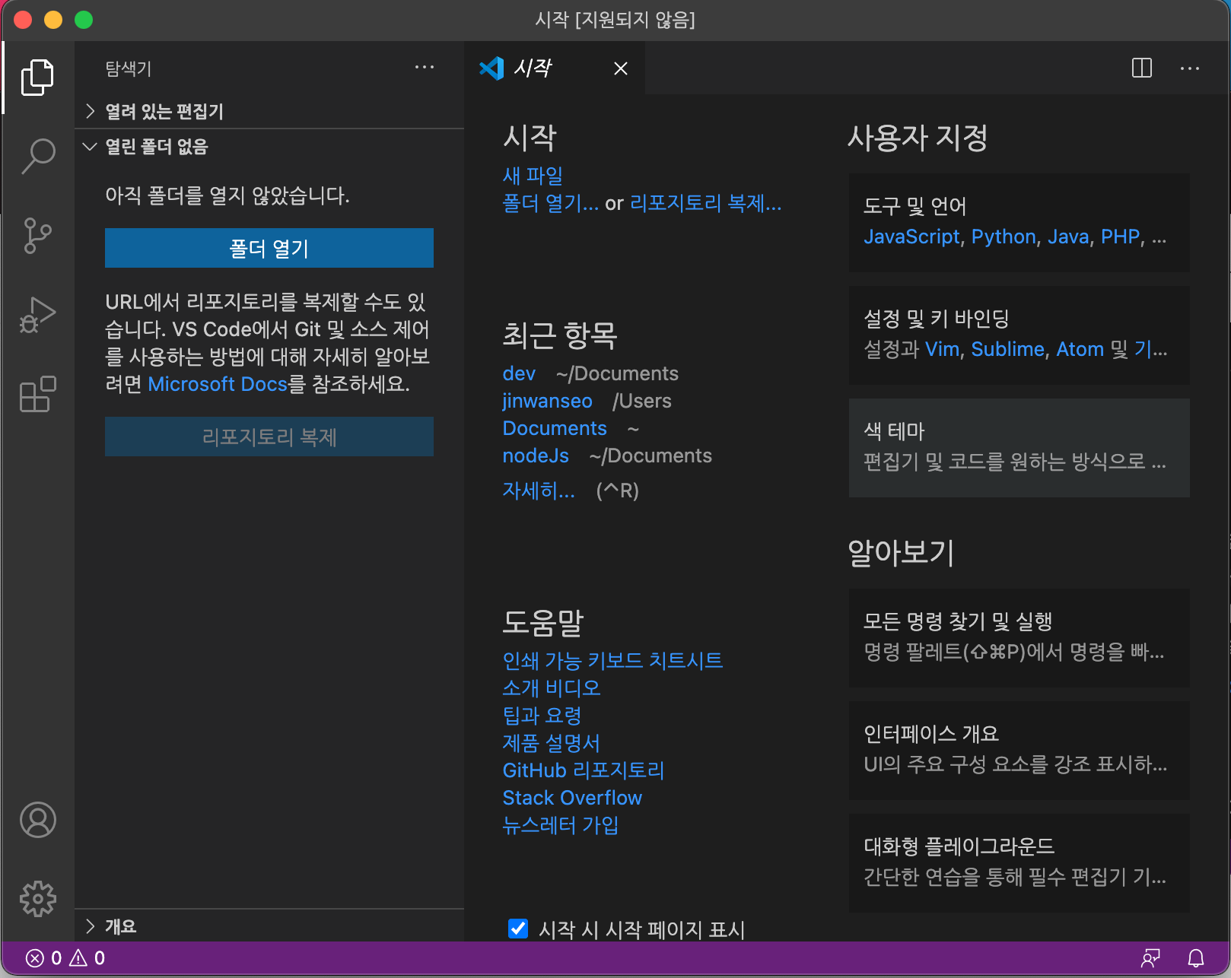Install Sublime keybindings link
Viewport: 1231px width, 978px height.
[x=1008, y=349]
